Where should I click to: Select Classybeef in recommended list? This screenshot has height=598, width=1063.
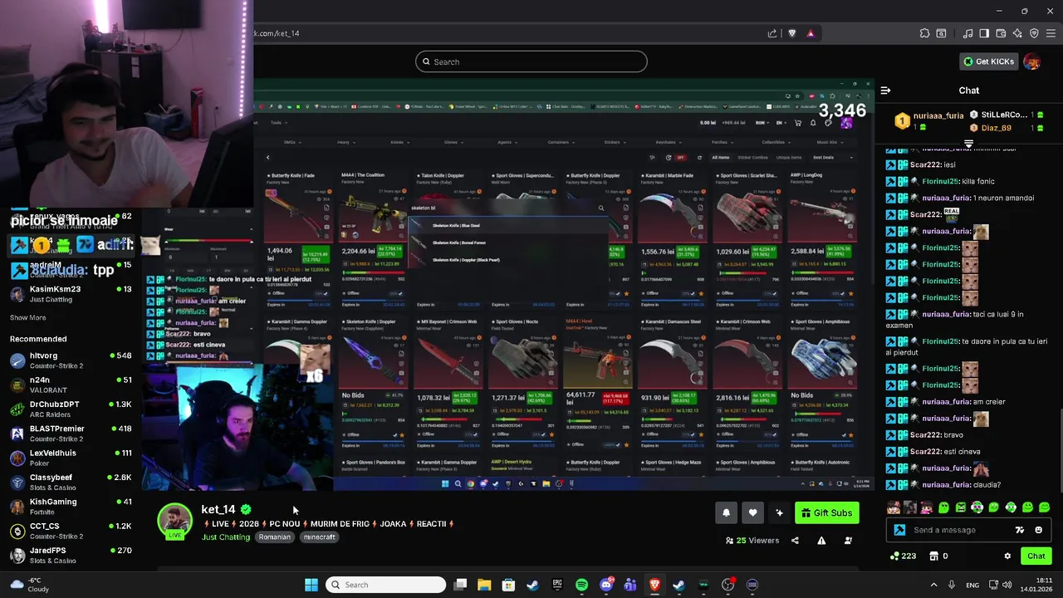click(71, 482)
